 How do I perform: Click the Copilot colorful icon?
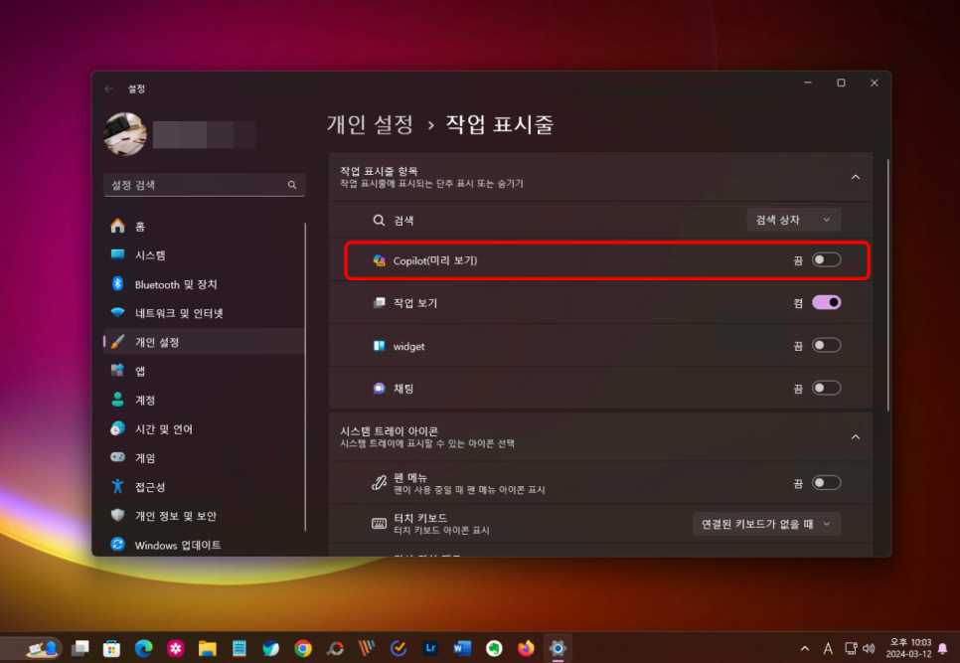click(x=379, y=260)
